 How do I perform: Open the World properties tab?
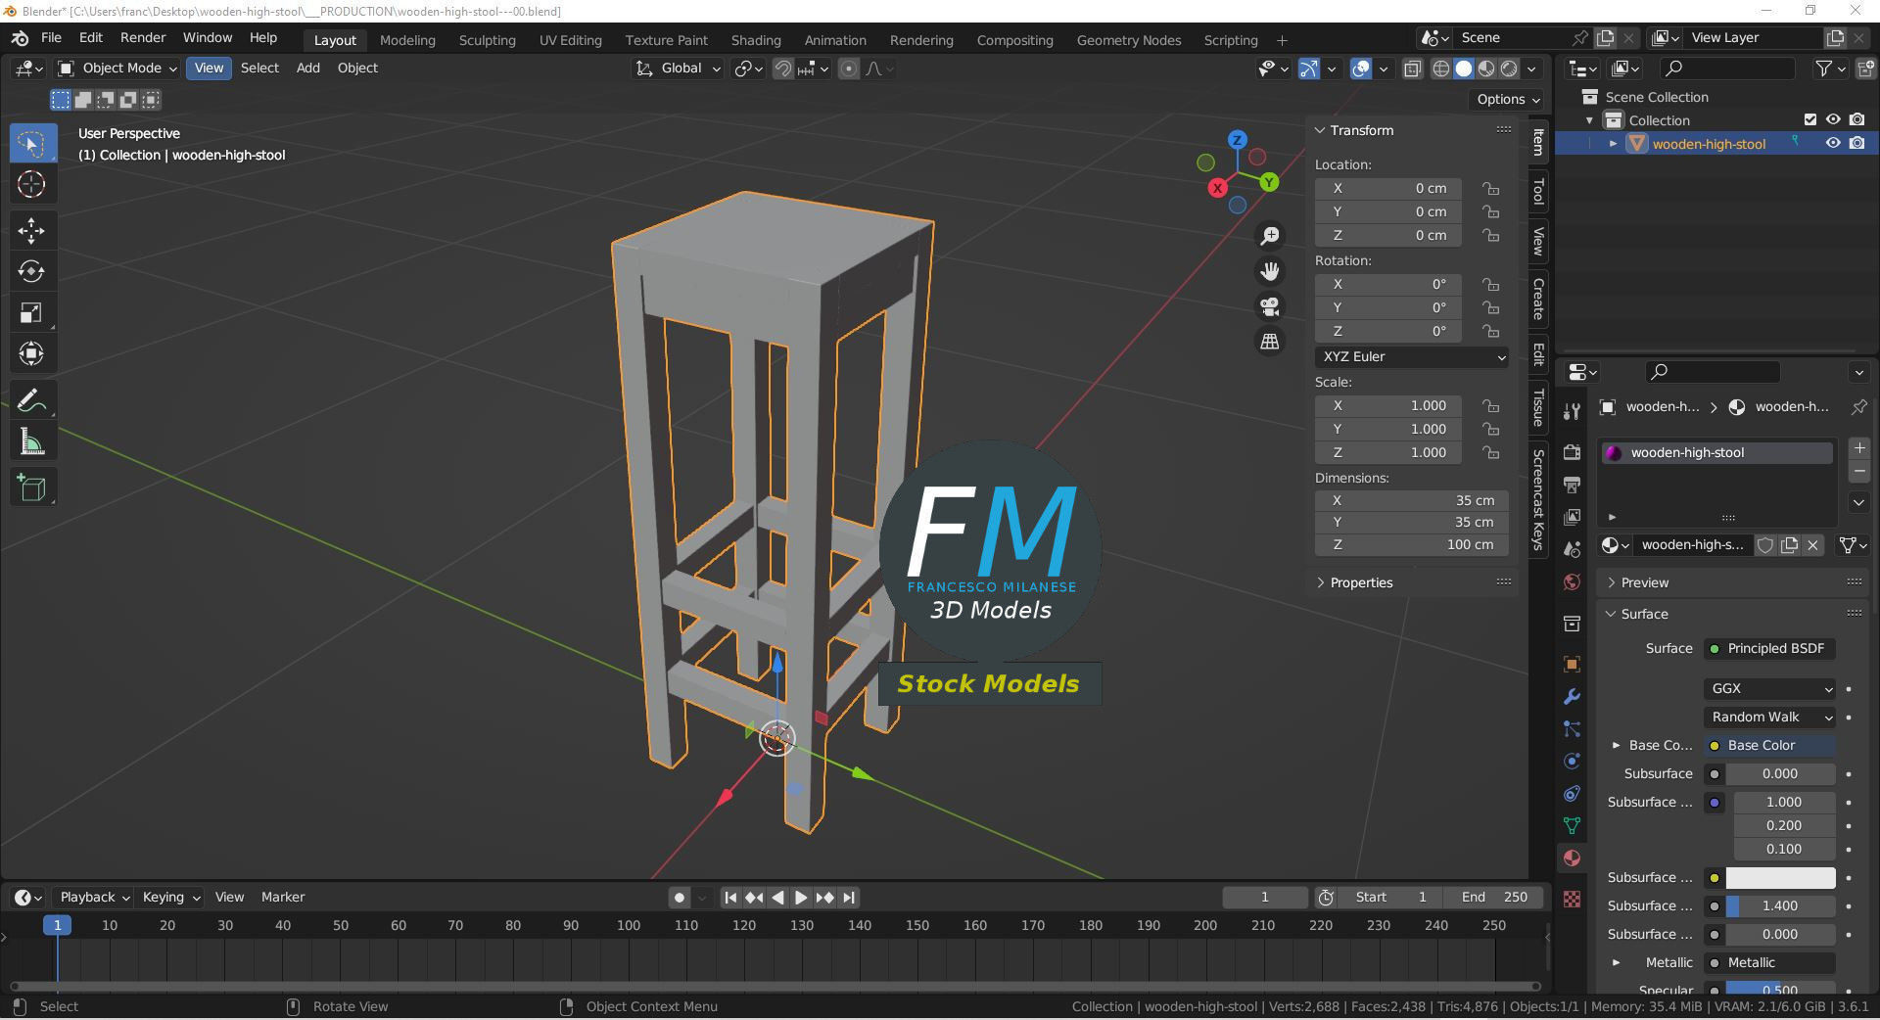pos(1572,581)
